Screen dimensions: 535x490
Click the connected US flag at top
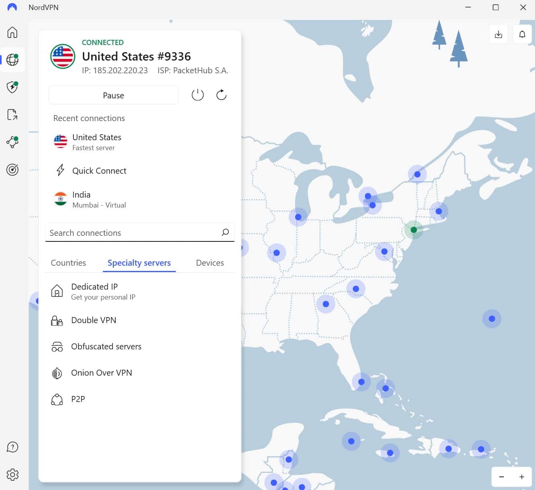pos(63,56)
